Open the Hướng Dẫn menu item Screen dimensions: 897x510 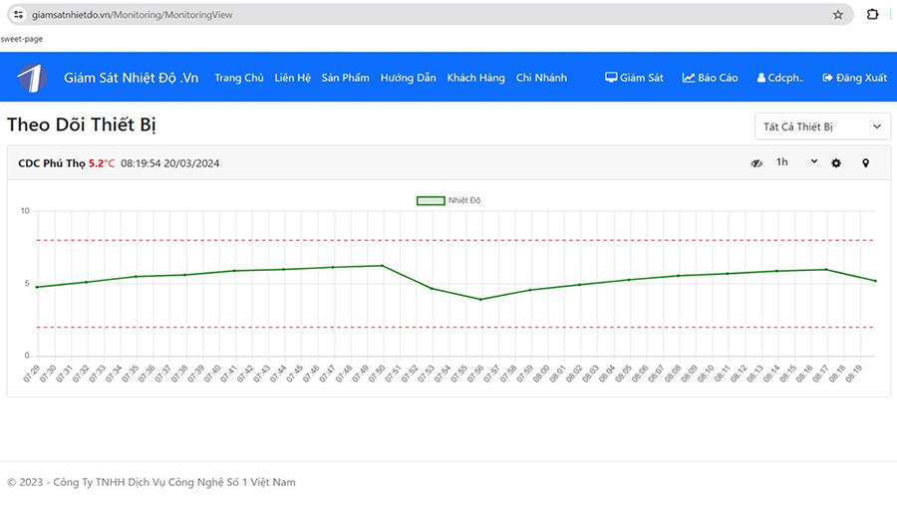pos(408,78)
